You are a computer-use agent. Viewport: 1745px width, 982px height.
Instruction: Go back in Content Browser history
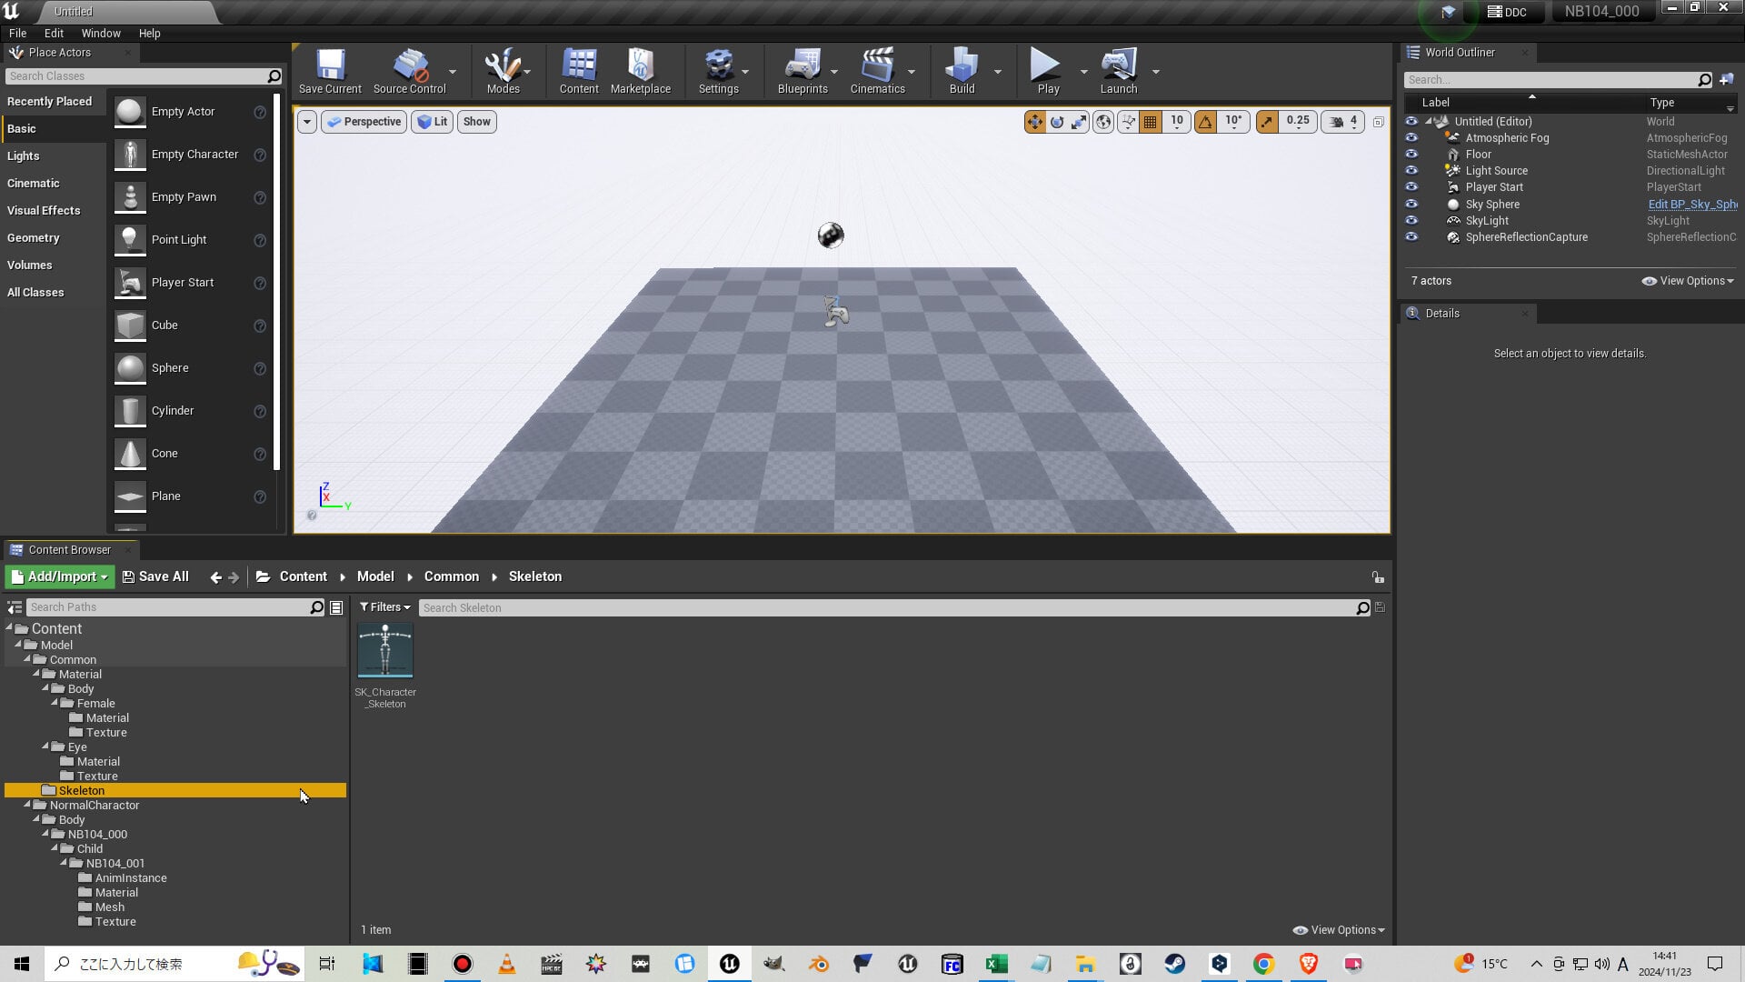215,577
